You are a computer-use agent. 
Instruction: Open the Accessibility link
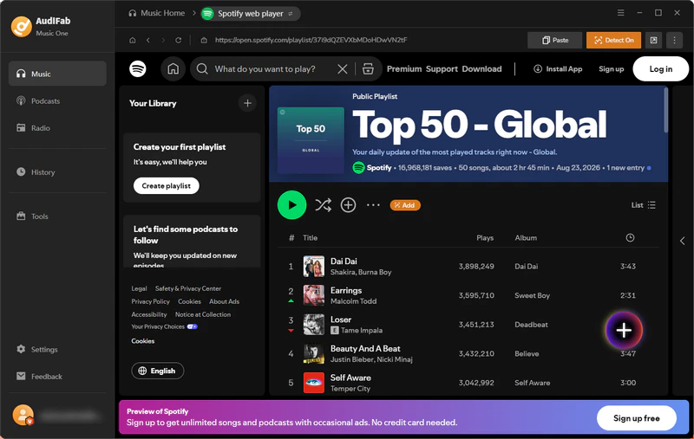point(148,314)
